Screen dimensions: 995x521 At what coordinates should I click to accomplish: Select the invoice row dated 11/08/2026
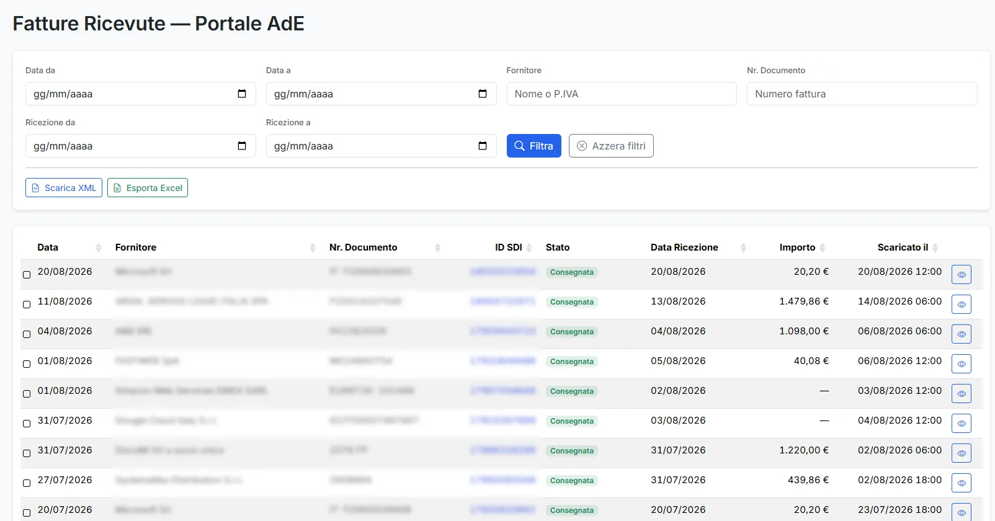click(x=27, y=305)
